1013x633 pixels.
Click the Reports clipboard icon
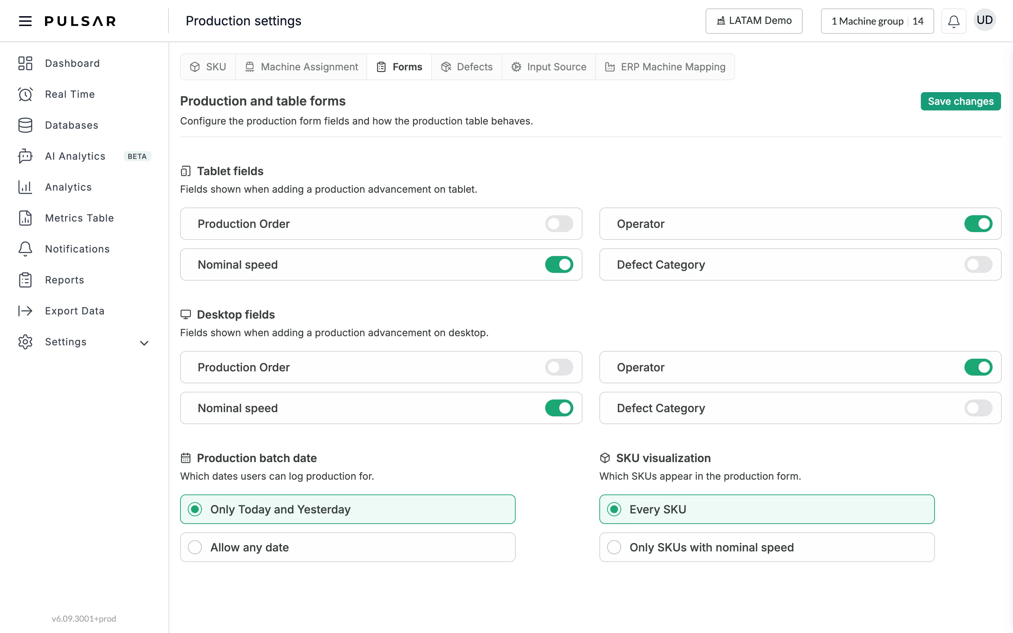tap(25, 280)
